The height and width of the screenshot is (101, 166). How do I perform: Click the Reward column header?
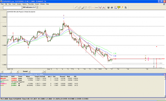(x=62, y=76)
